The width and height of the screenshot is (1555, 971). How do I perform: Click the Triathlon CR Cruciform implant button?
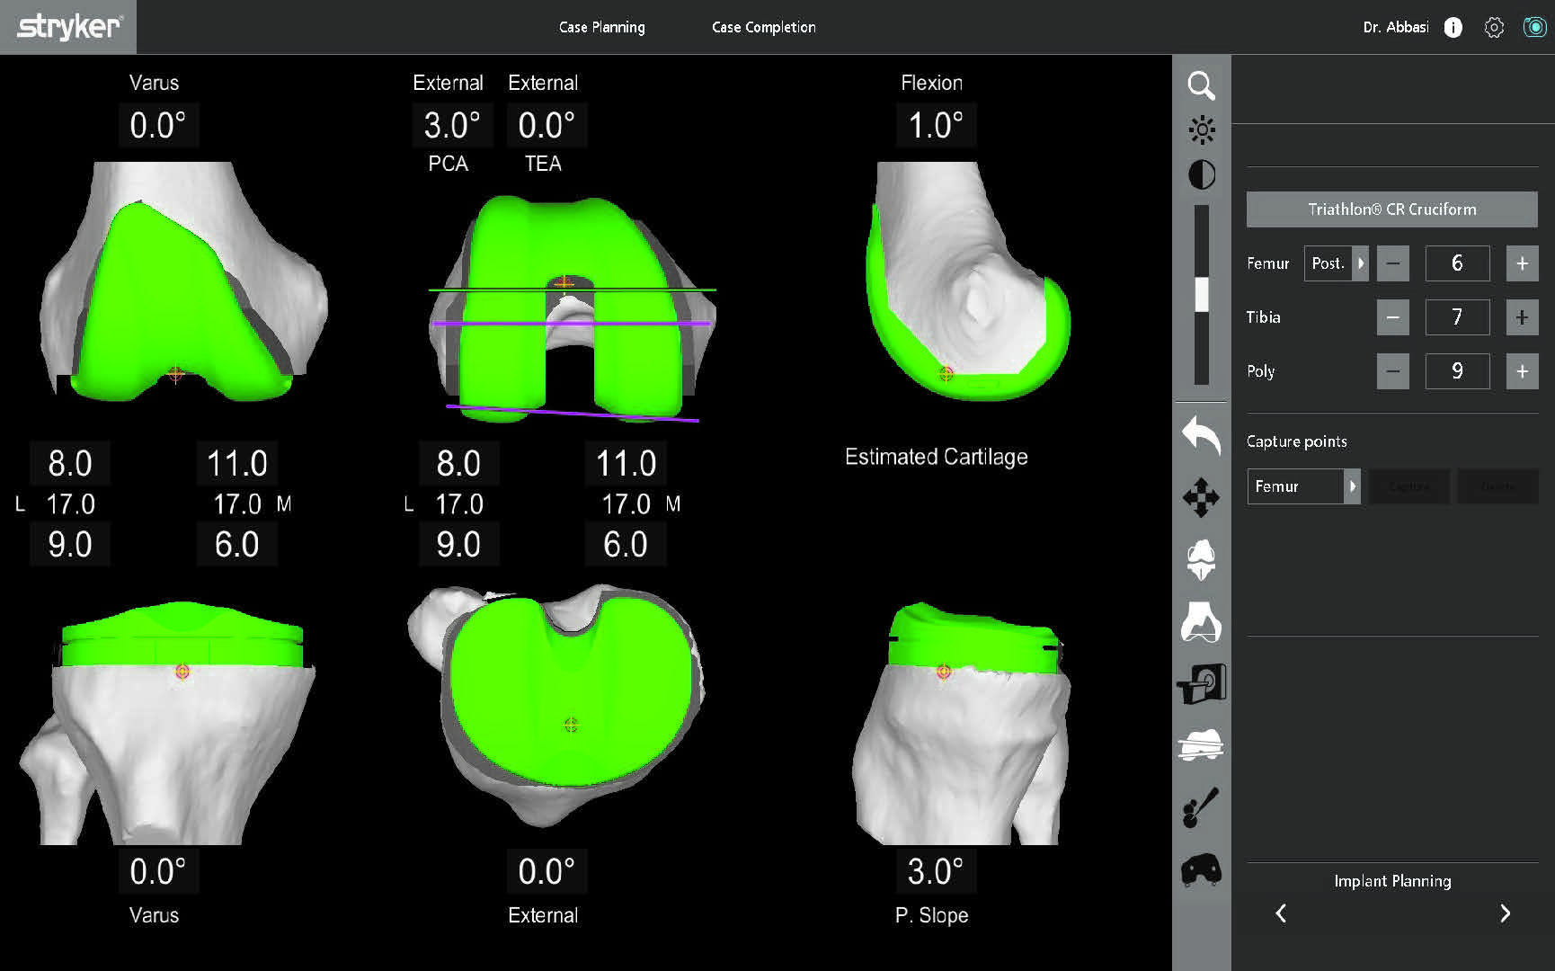(1391, 209)
